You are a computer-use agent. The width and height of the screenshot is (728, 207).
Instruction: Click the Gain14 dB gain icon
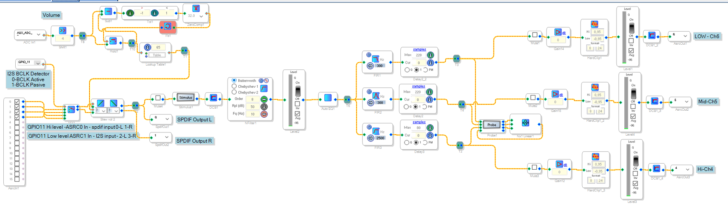pos(558,32)
